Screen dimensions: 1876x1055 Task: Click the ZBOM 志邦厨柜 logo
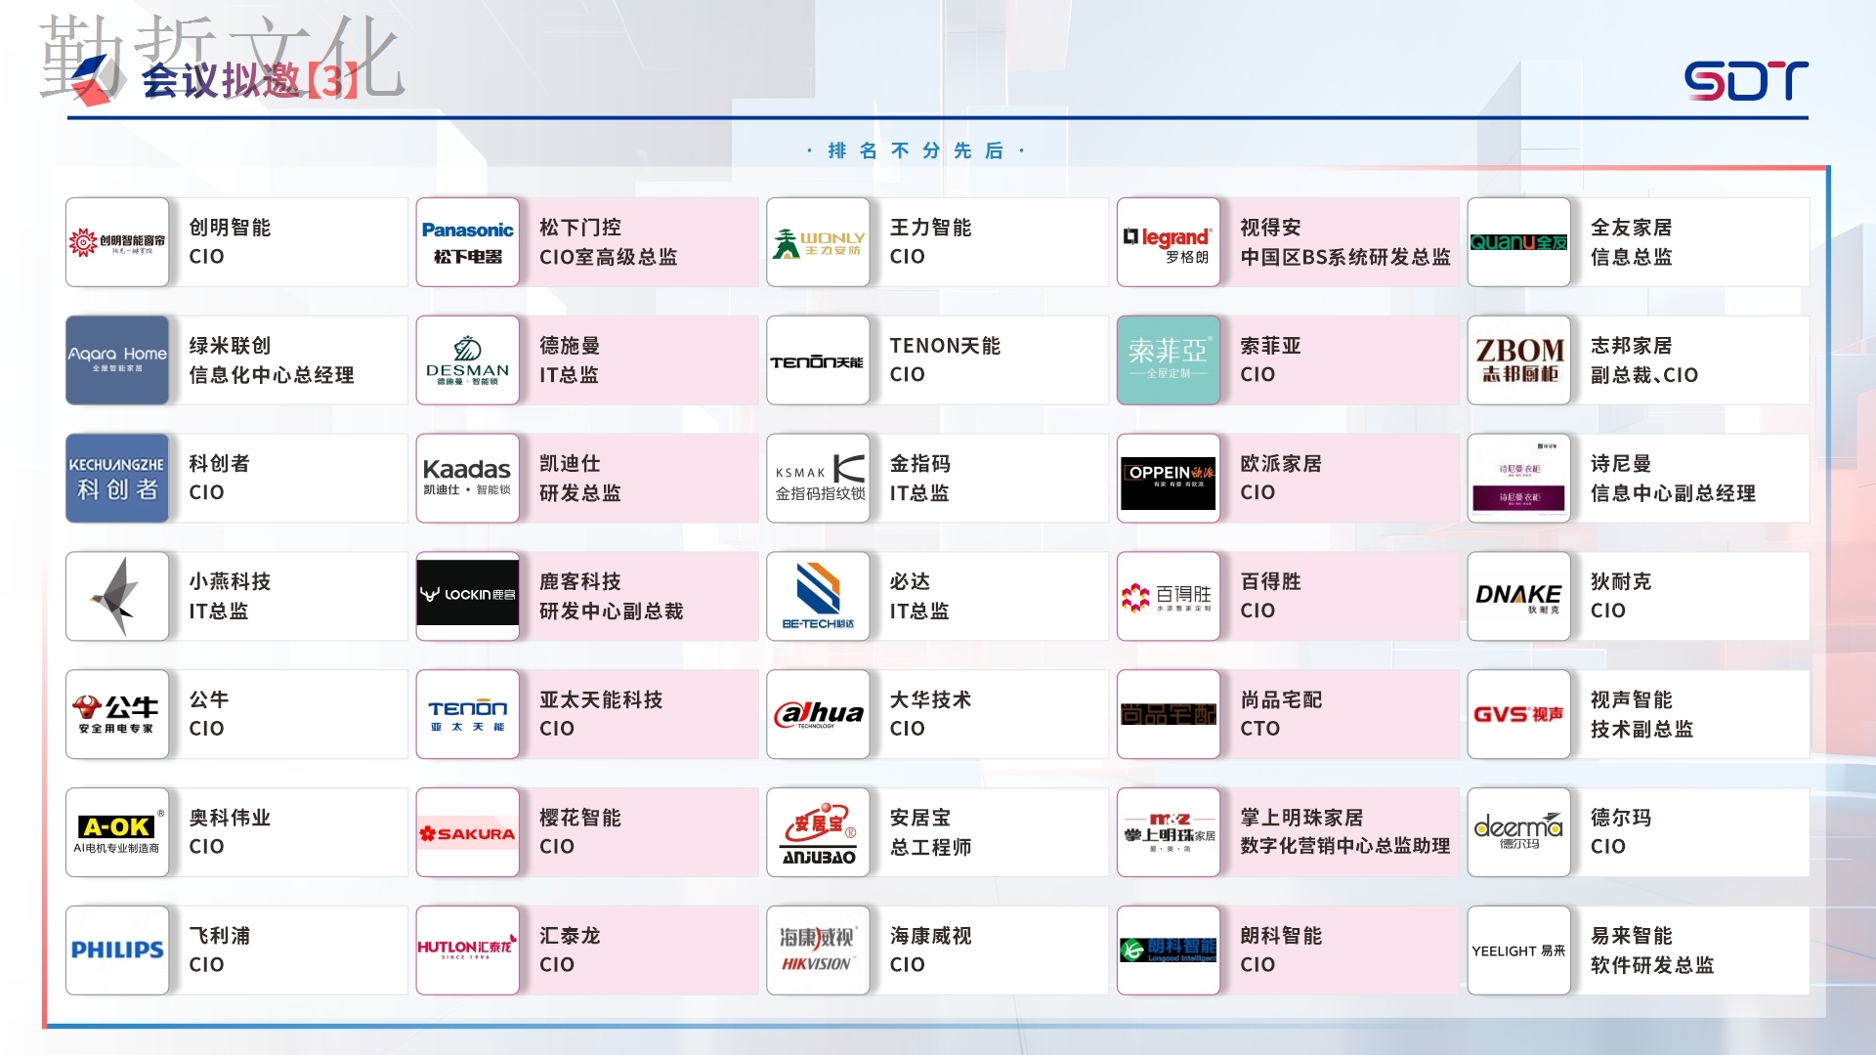tap(1518, 360)
